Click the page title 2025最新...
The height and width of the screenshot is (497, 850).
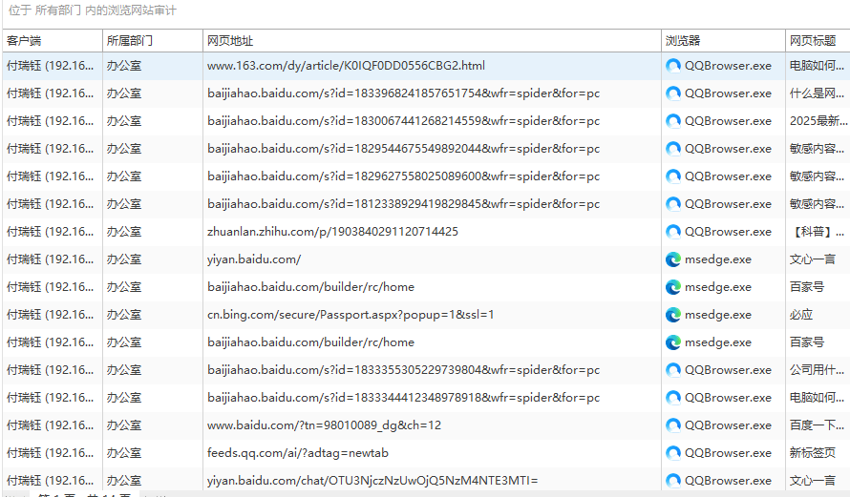point(818,121)
